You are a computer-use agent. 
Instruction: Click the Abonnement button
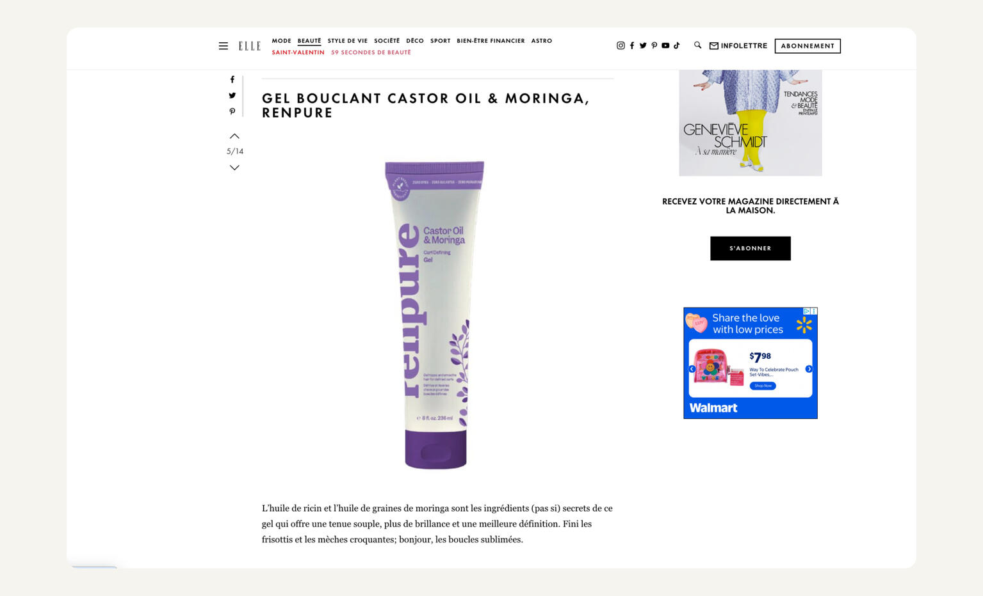point(808,46)
